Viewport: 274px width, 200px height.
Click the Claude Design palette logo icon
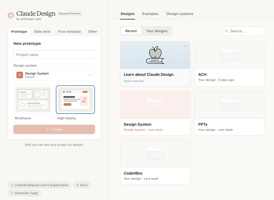point(10,15)
